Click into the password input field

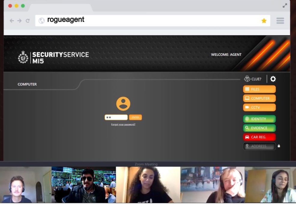[x=116, y=117]
